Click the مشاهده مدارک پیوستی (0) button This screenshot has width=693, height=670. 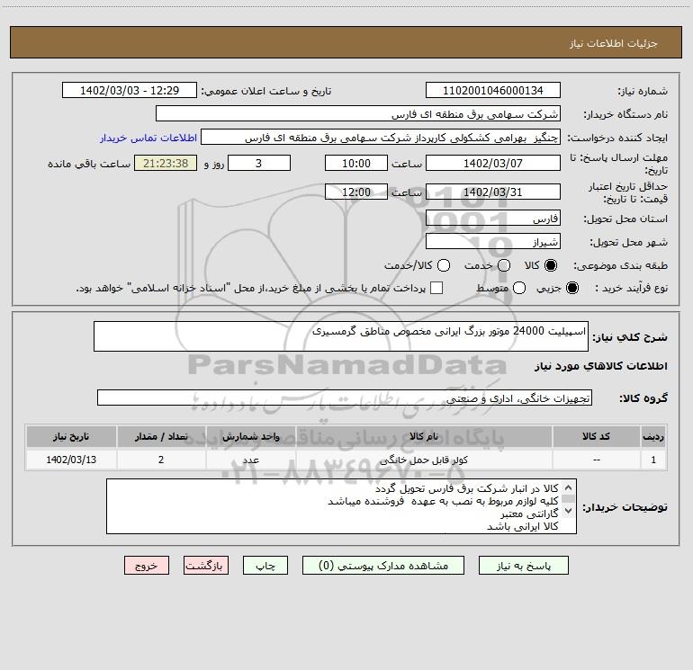point(383,566)
